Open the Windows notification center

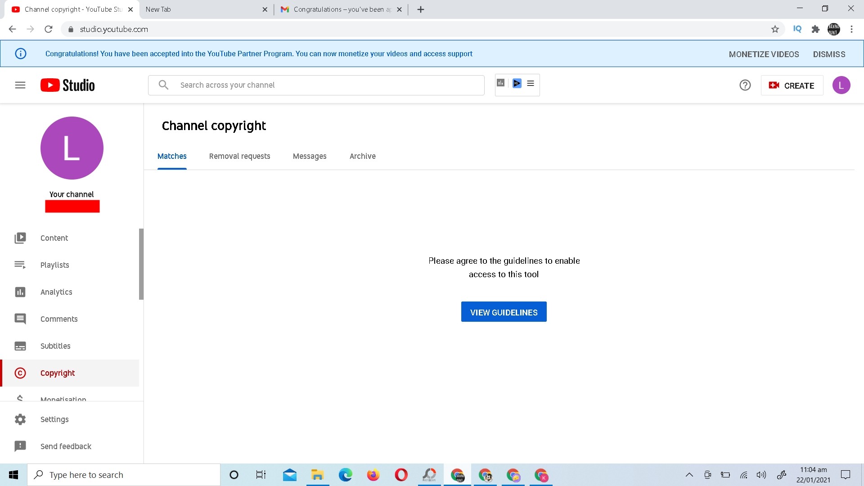pyautogui.click(x=846, y=475)
